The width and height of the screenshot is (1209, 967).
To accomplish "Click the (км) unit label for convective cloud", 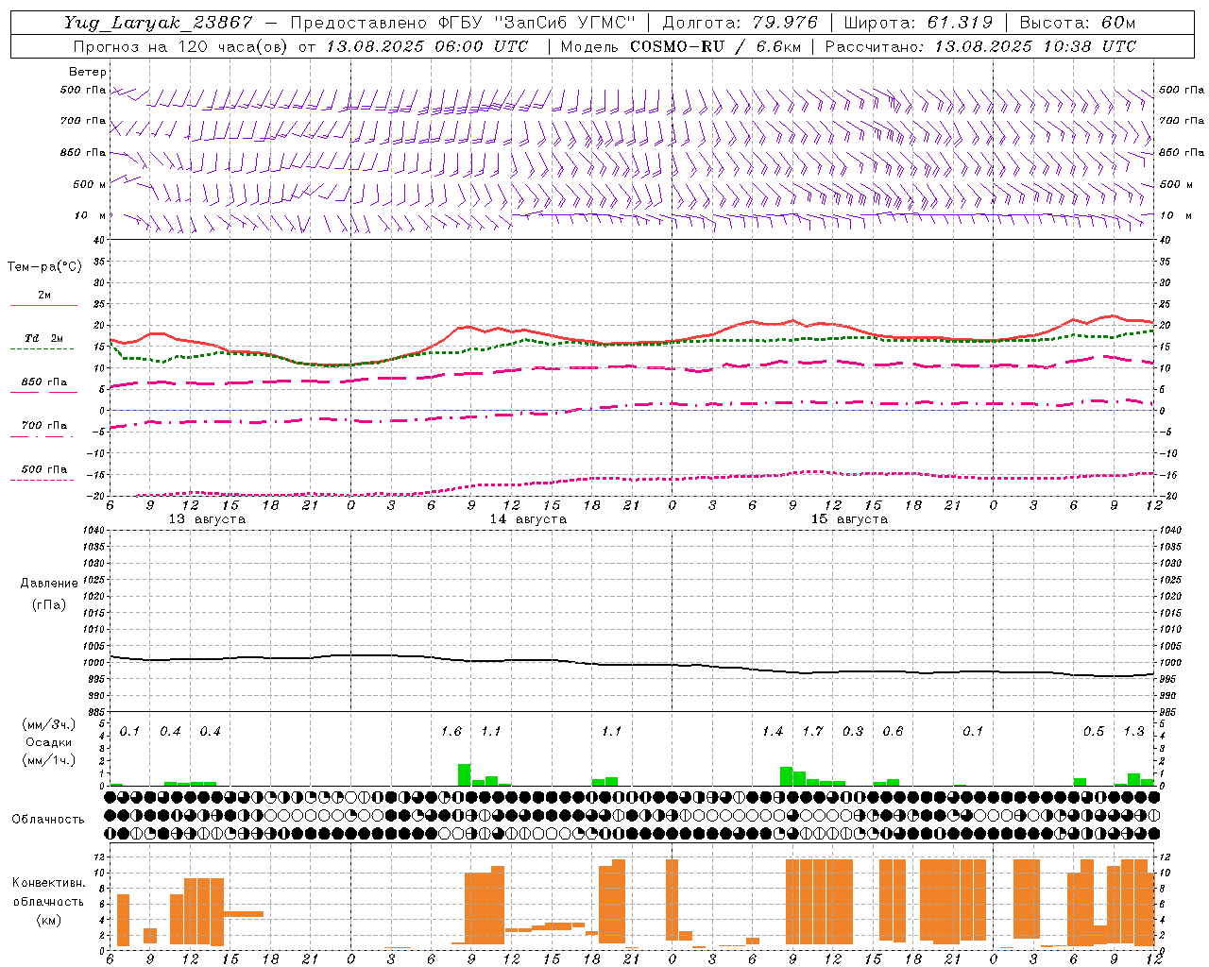I will point(48,920).
